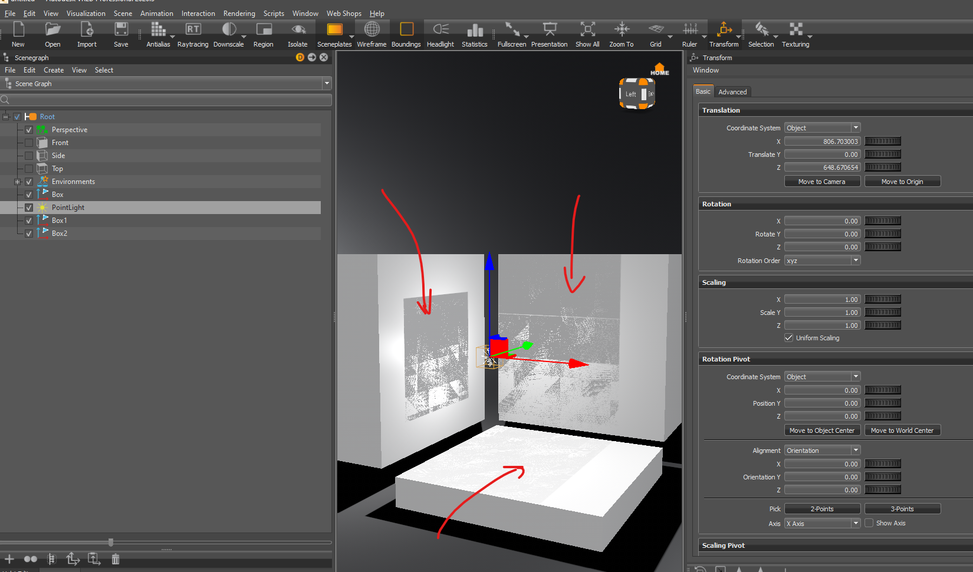Open the X Axis dropdown

[x=822, y=524]
